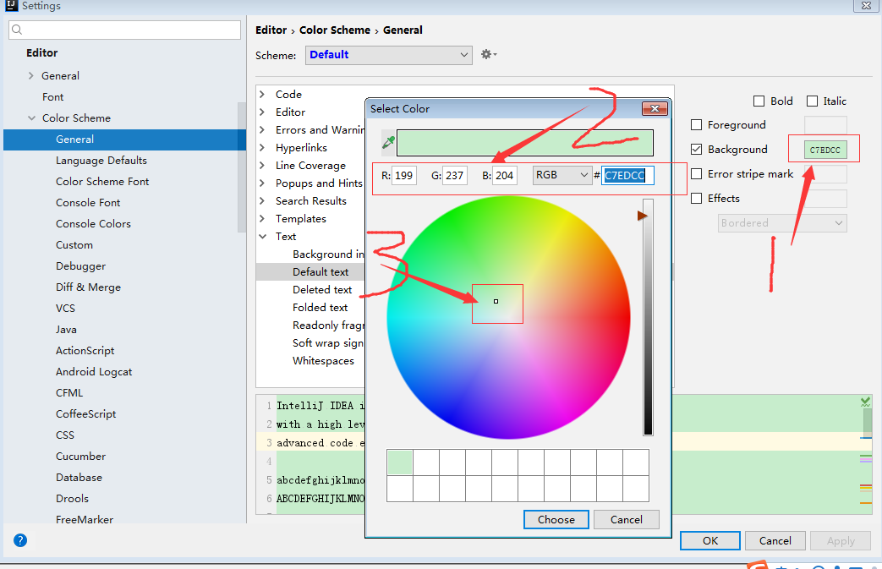Click OK in Settings window
Viewport: 882px width, 569px height.
[x=709, y=540]
